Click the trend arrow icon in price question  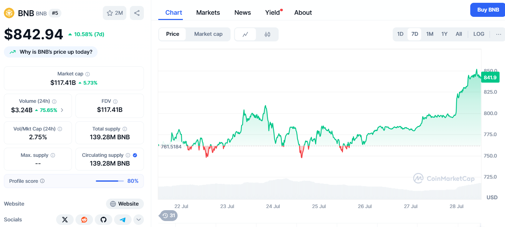click(13, 52)
